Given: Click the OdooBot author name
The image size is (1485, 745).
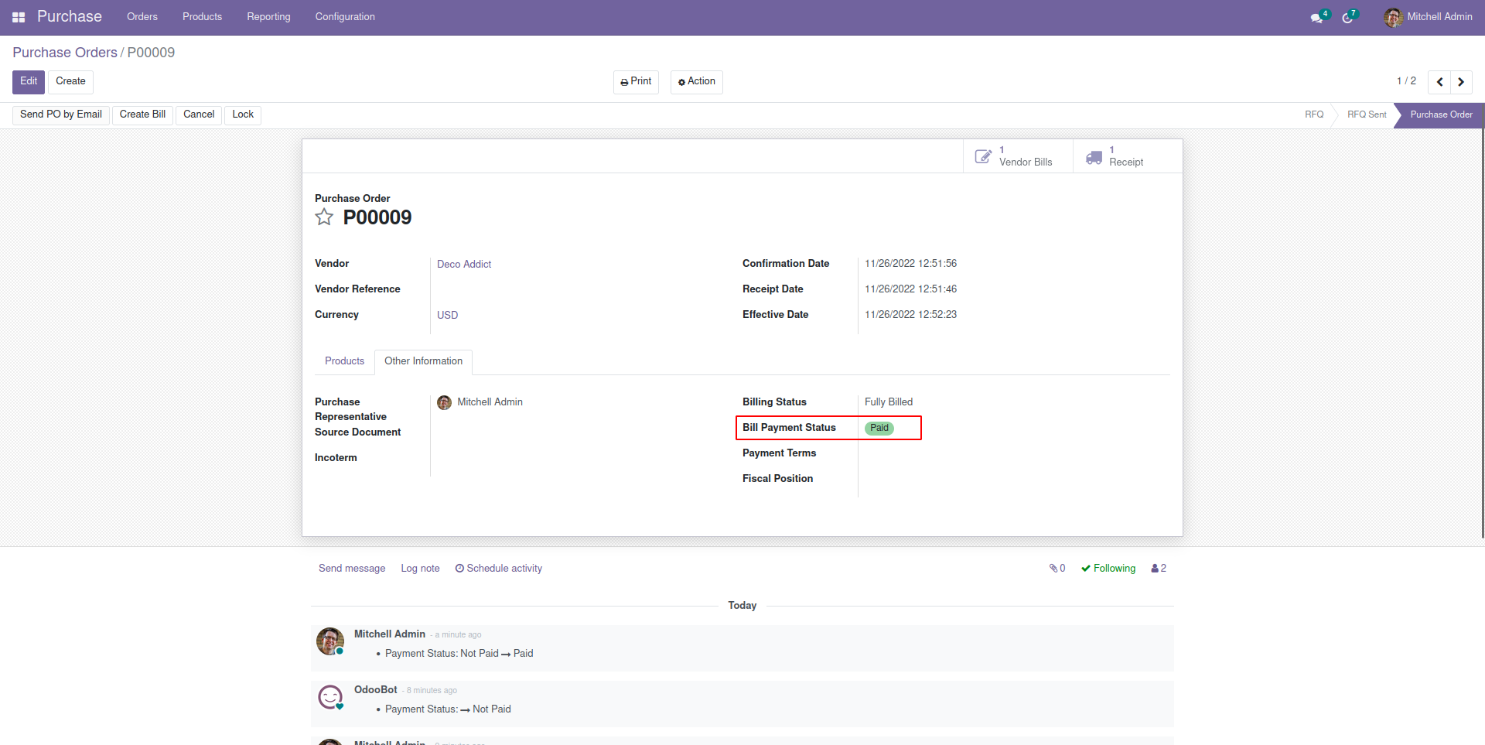Looking at the screenshot, I should coord(376,690).
